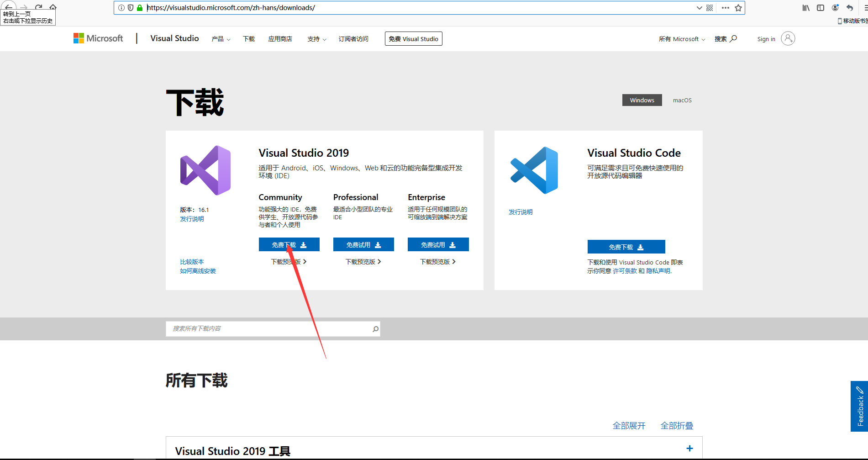Click the site info icon in address bar
This screenshot has height=460, width=868.
tap(121, 8)
